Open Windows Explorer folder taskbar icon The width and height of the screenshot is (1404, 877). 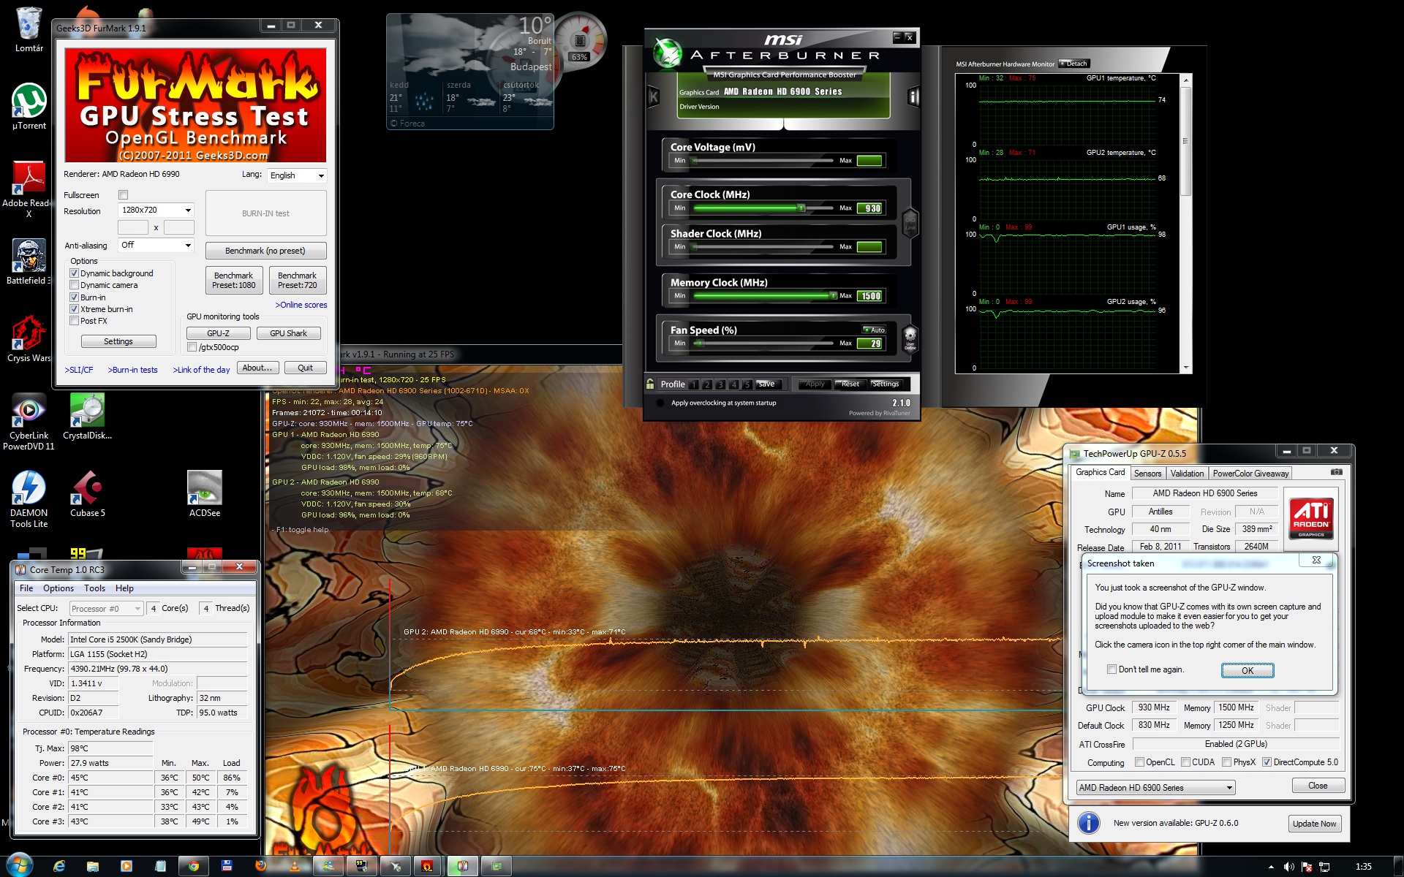click(x=93, y=866)
